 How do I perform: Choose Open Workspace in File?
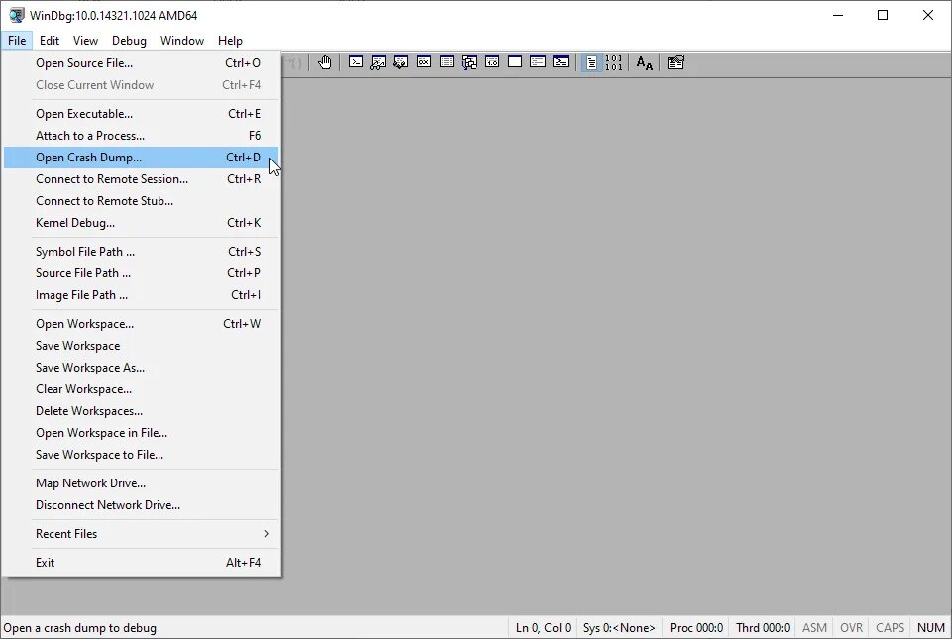141,433
